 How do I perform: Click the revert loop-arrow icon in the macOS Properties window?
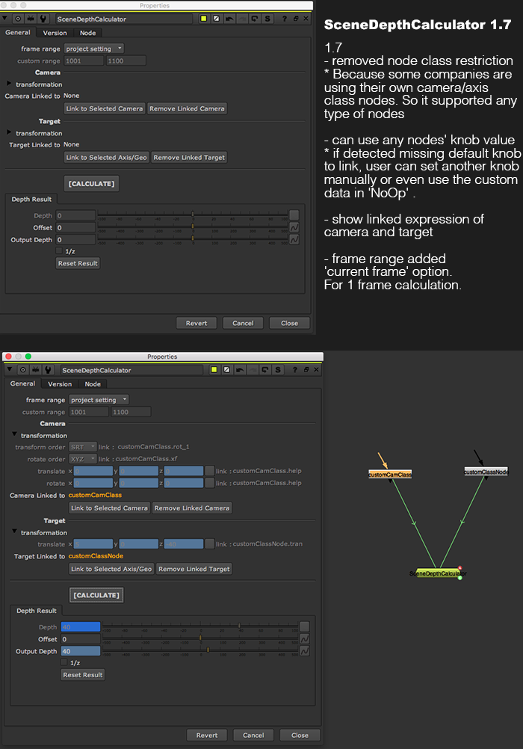click(x=265, y=370)
